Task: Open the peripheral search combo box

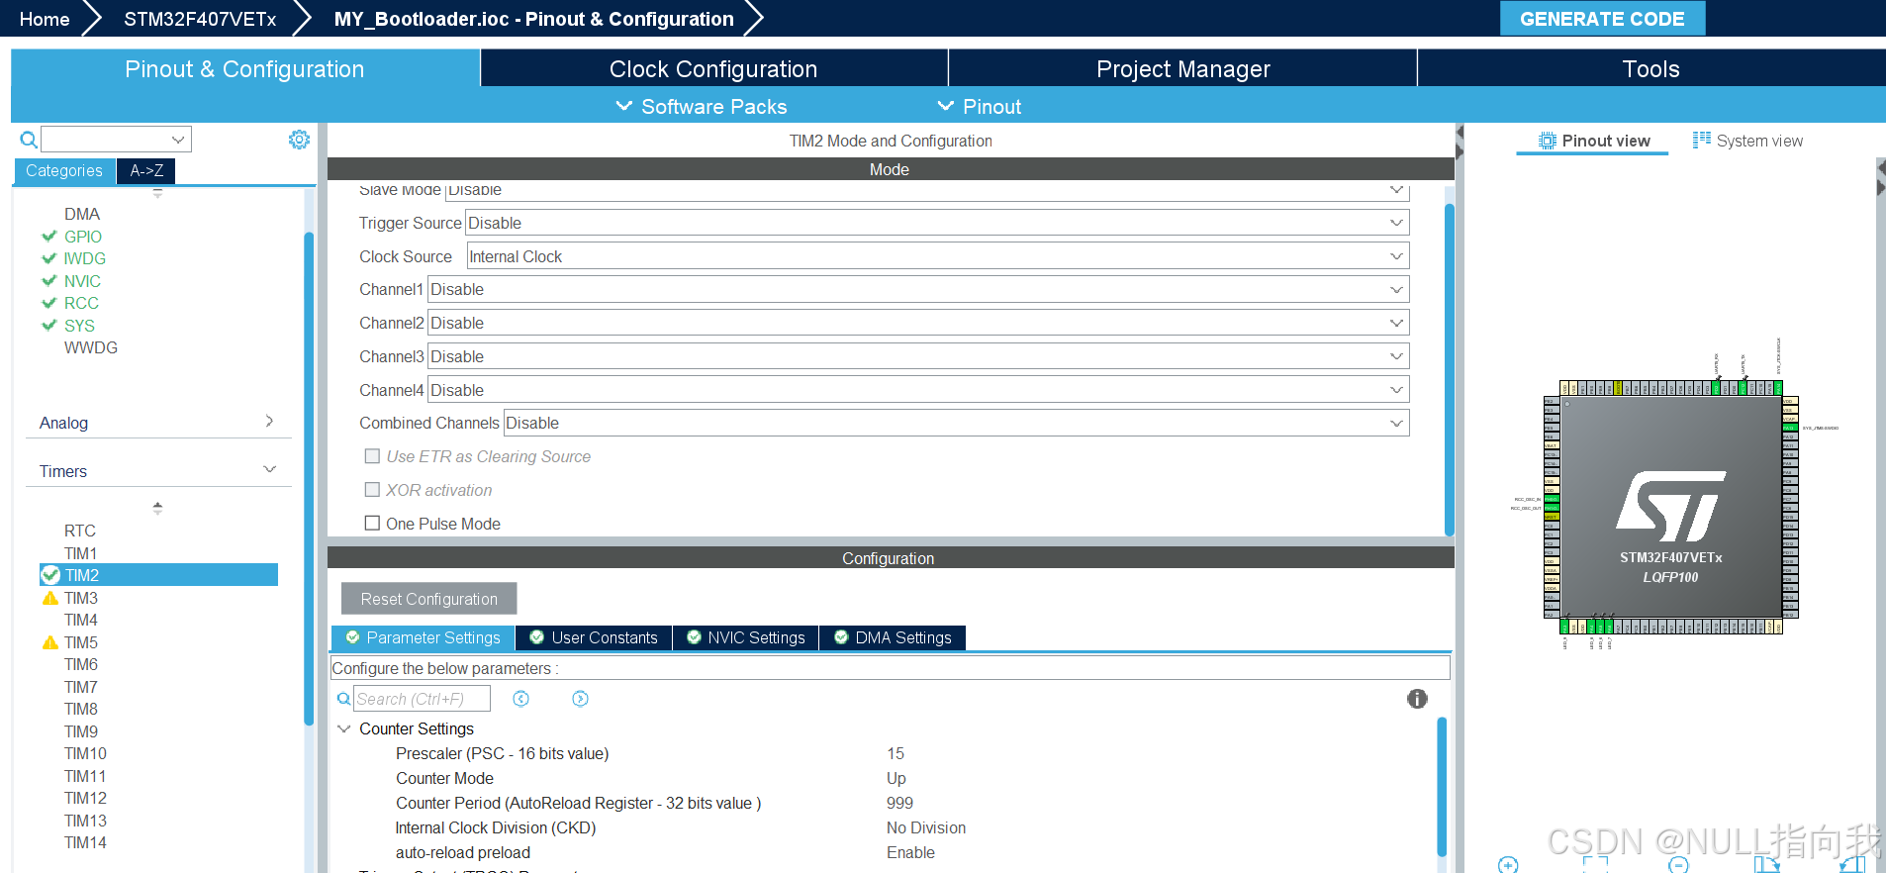Action: click(x=116, y=140)
